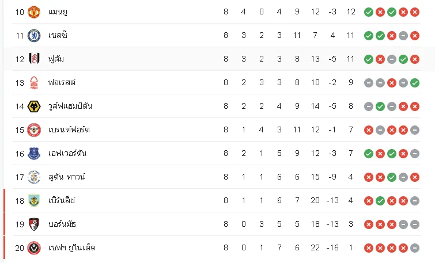
Task: Open the Fulham crest icon
Action: coord(34,59)
